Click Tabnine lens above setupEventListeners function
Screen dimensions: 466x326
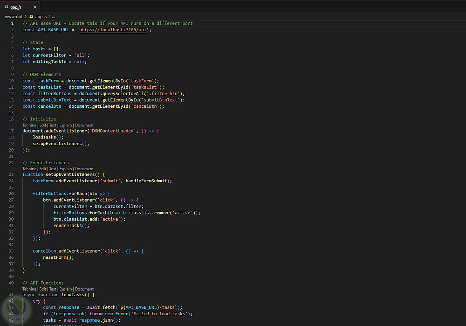[29, 169]
